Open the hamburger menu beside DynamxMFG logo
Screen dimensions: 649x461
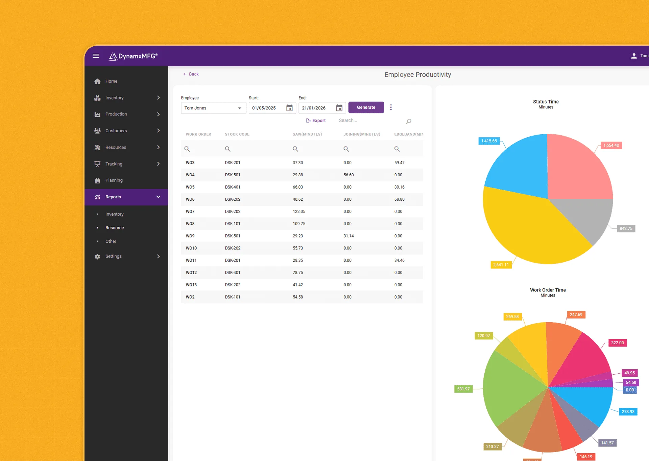point(95,56)
